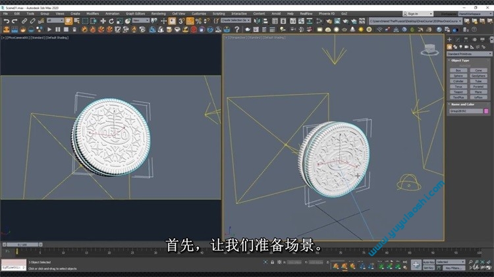Click the Stop button in second toolbar
This screenshot has width=494, height=277.
(66, 30)
